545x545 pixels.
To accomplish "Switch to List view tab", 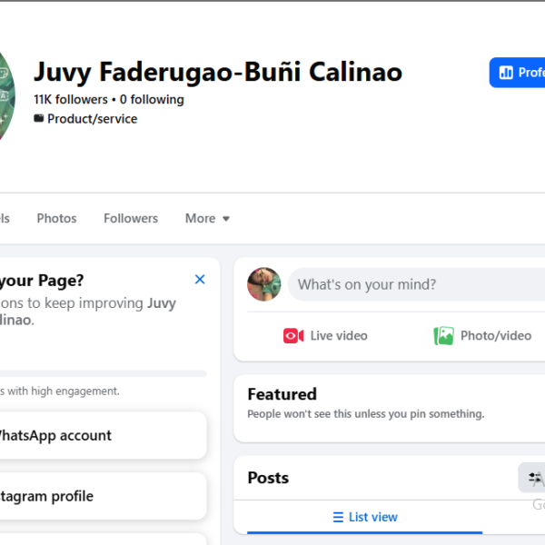I will click(x=364, y=517).
